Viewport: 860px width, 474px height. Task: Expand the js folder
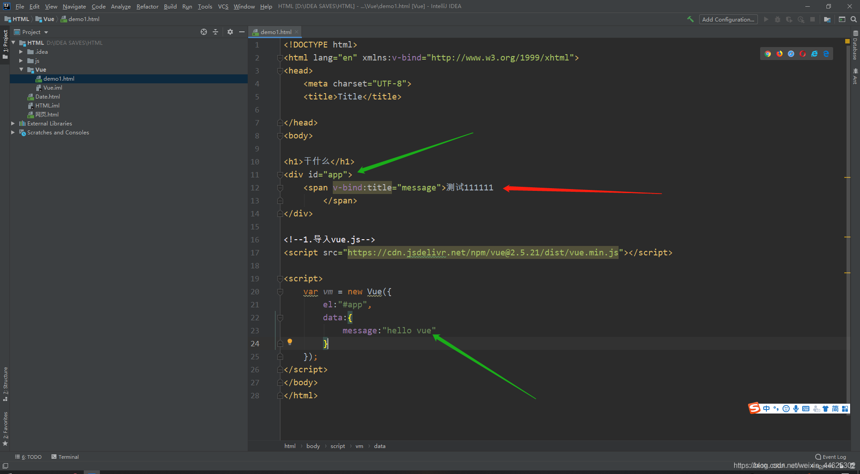point(21,60)
